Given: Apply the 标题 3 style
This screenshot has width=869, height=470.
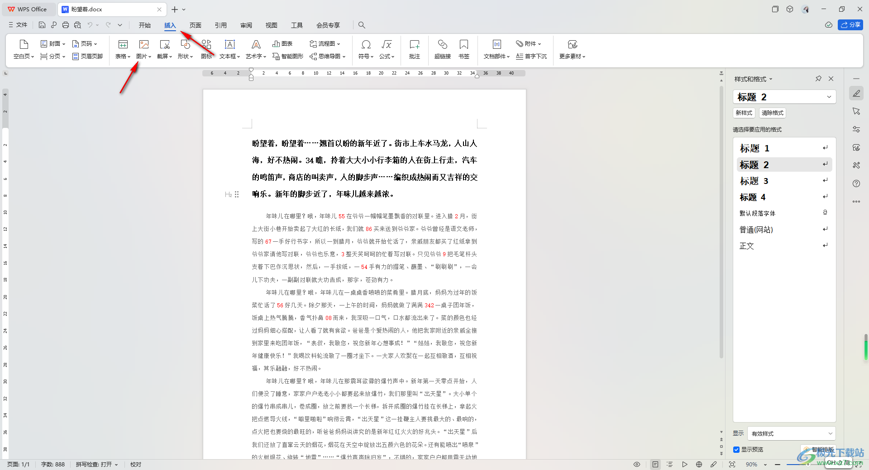Looking at the screenshot, I should 784,181.
